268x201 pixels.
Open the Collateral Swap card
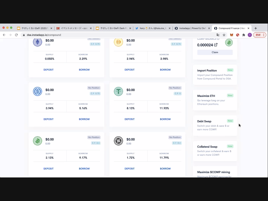pos(215,151)
